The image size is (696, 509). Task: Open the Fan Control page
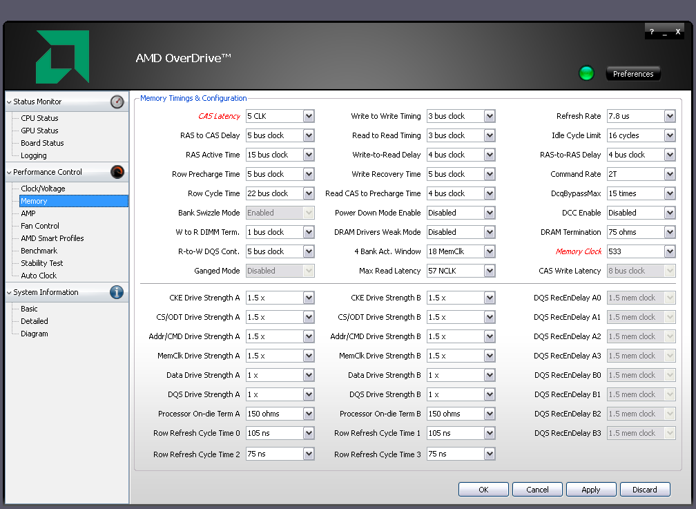click(40, 226)
